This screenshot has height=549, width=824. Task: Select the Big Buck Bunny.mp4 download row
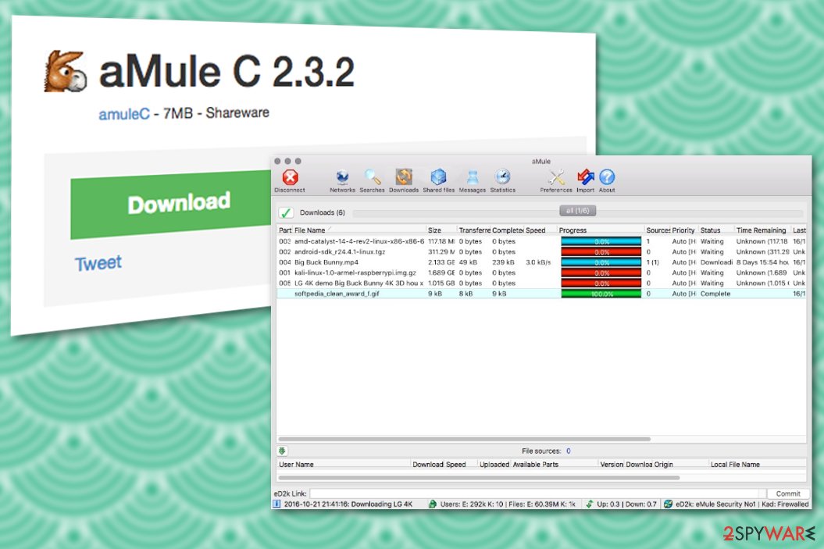tap(541, 262)
